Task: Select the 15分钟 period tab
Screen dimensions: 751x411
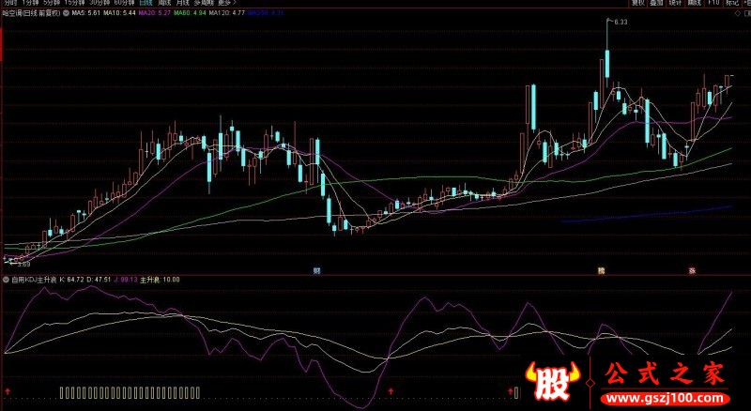Action: pos(74,3)
